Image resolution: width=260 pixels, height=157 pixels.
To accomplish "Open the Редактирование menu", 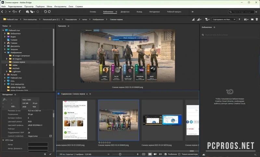I will point(15,6).
